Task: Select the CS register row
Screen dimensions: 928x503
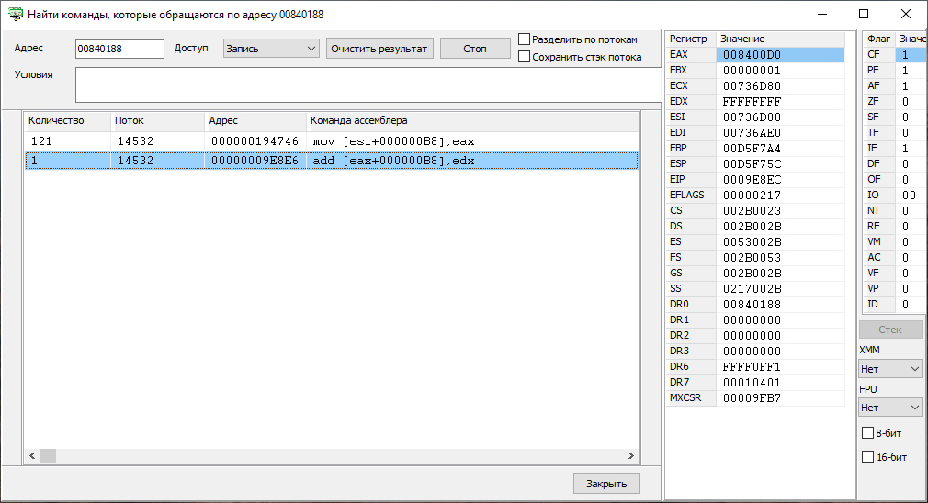Action: click(755, 210)
